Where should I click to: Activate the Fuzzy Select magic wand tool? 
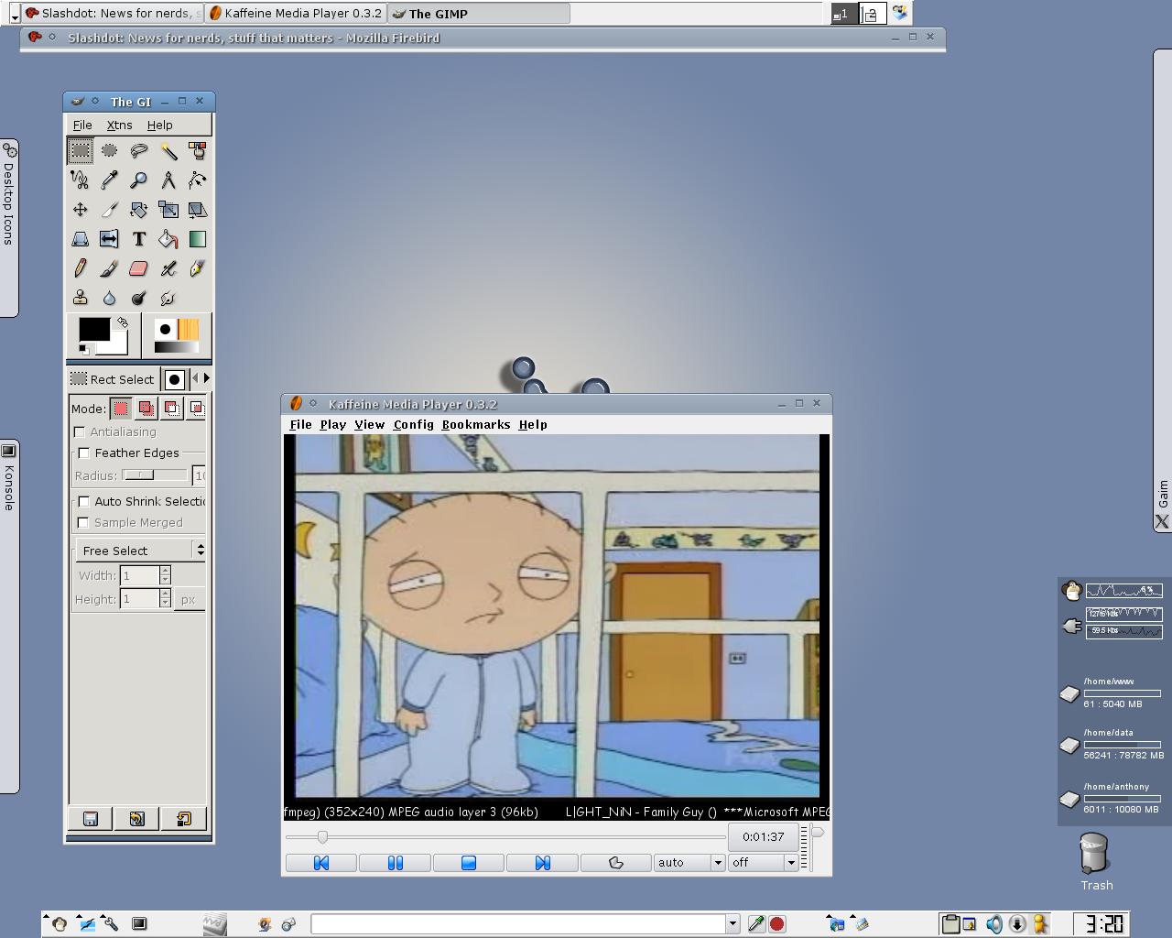pyautogui.click(x=168, y=150)
